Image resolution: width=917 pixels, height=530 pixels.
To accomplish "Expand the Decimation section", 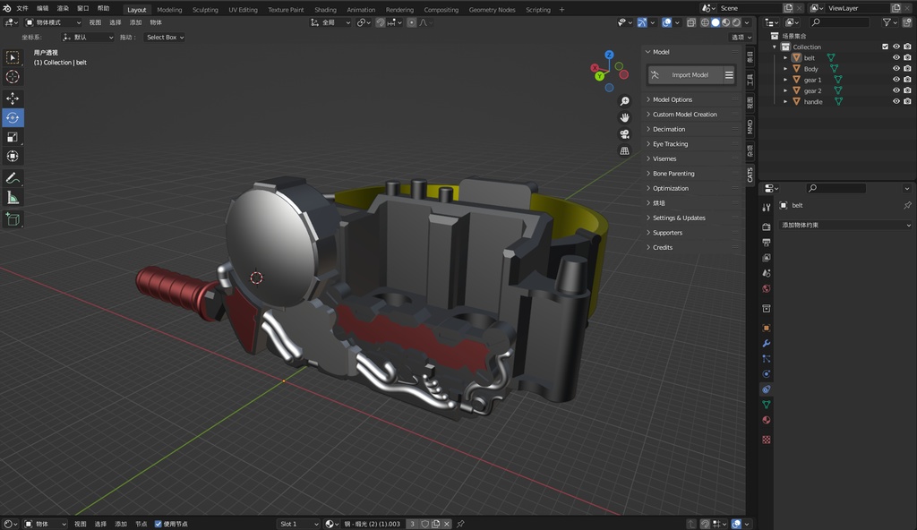I will tap(667, 129).
